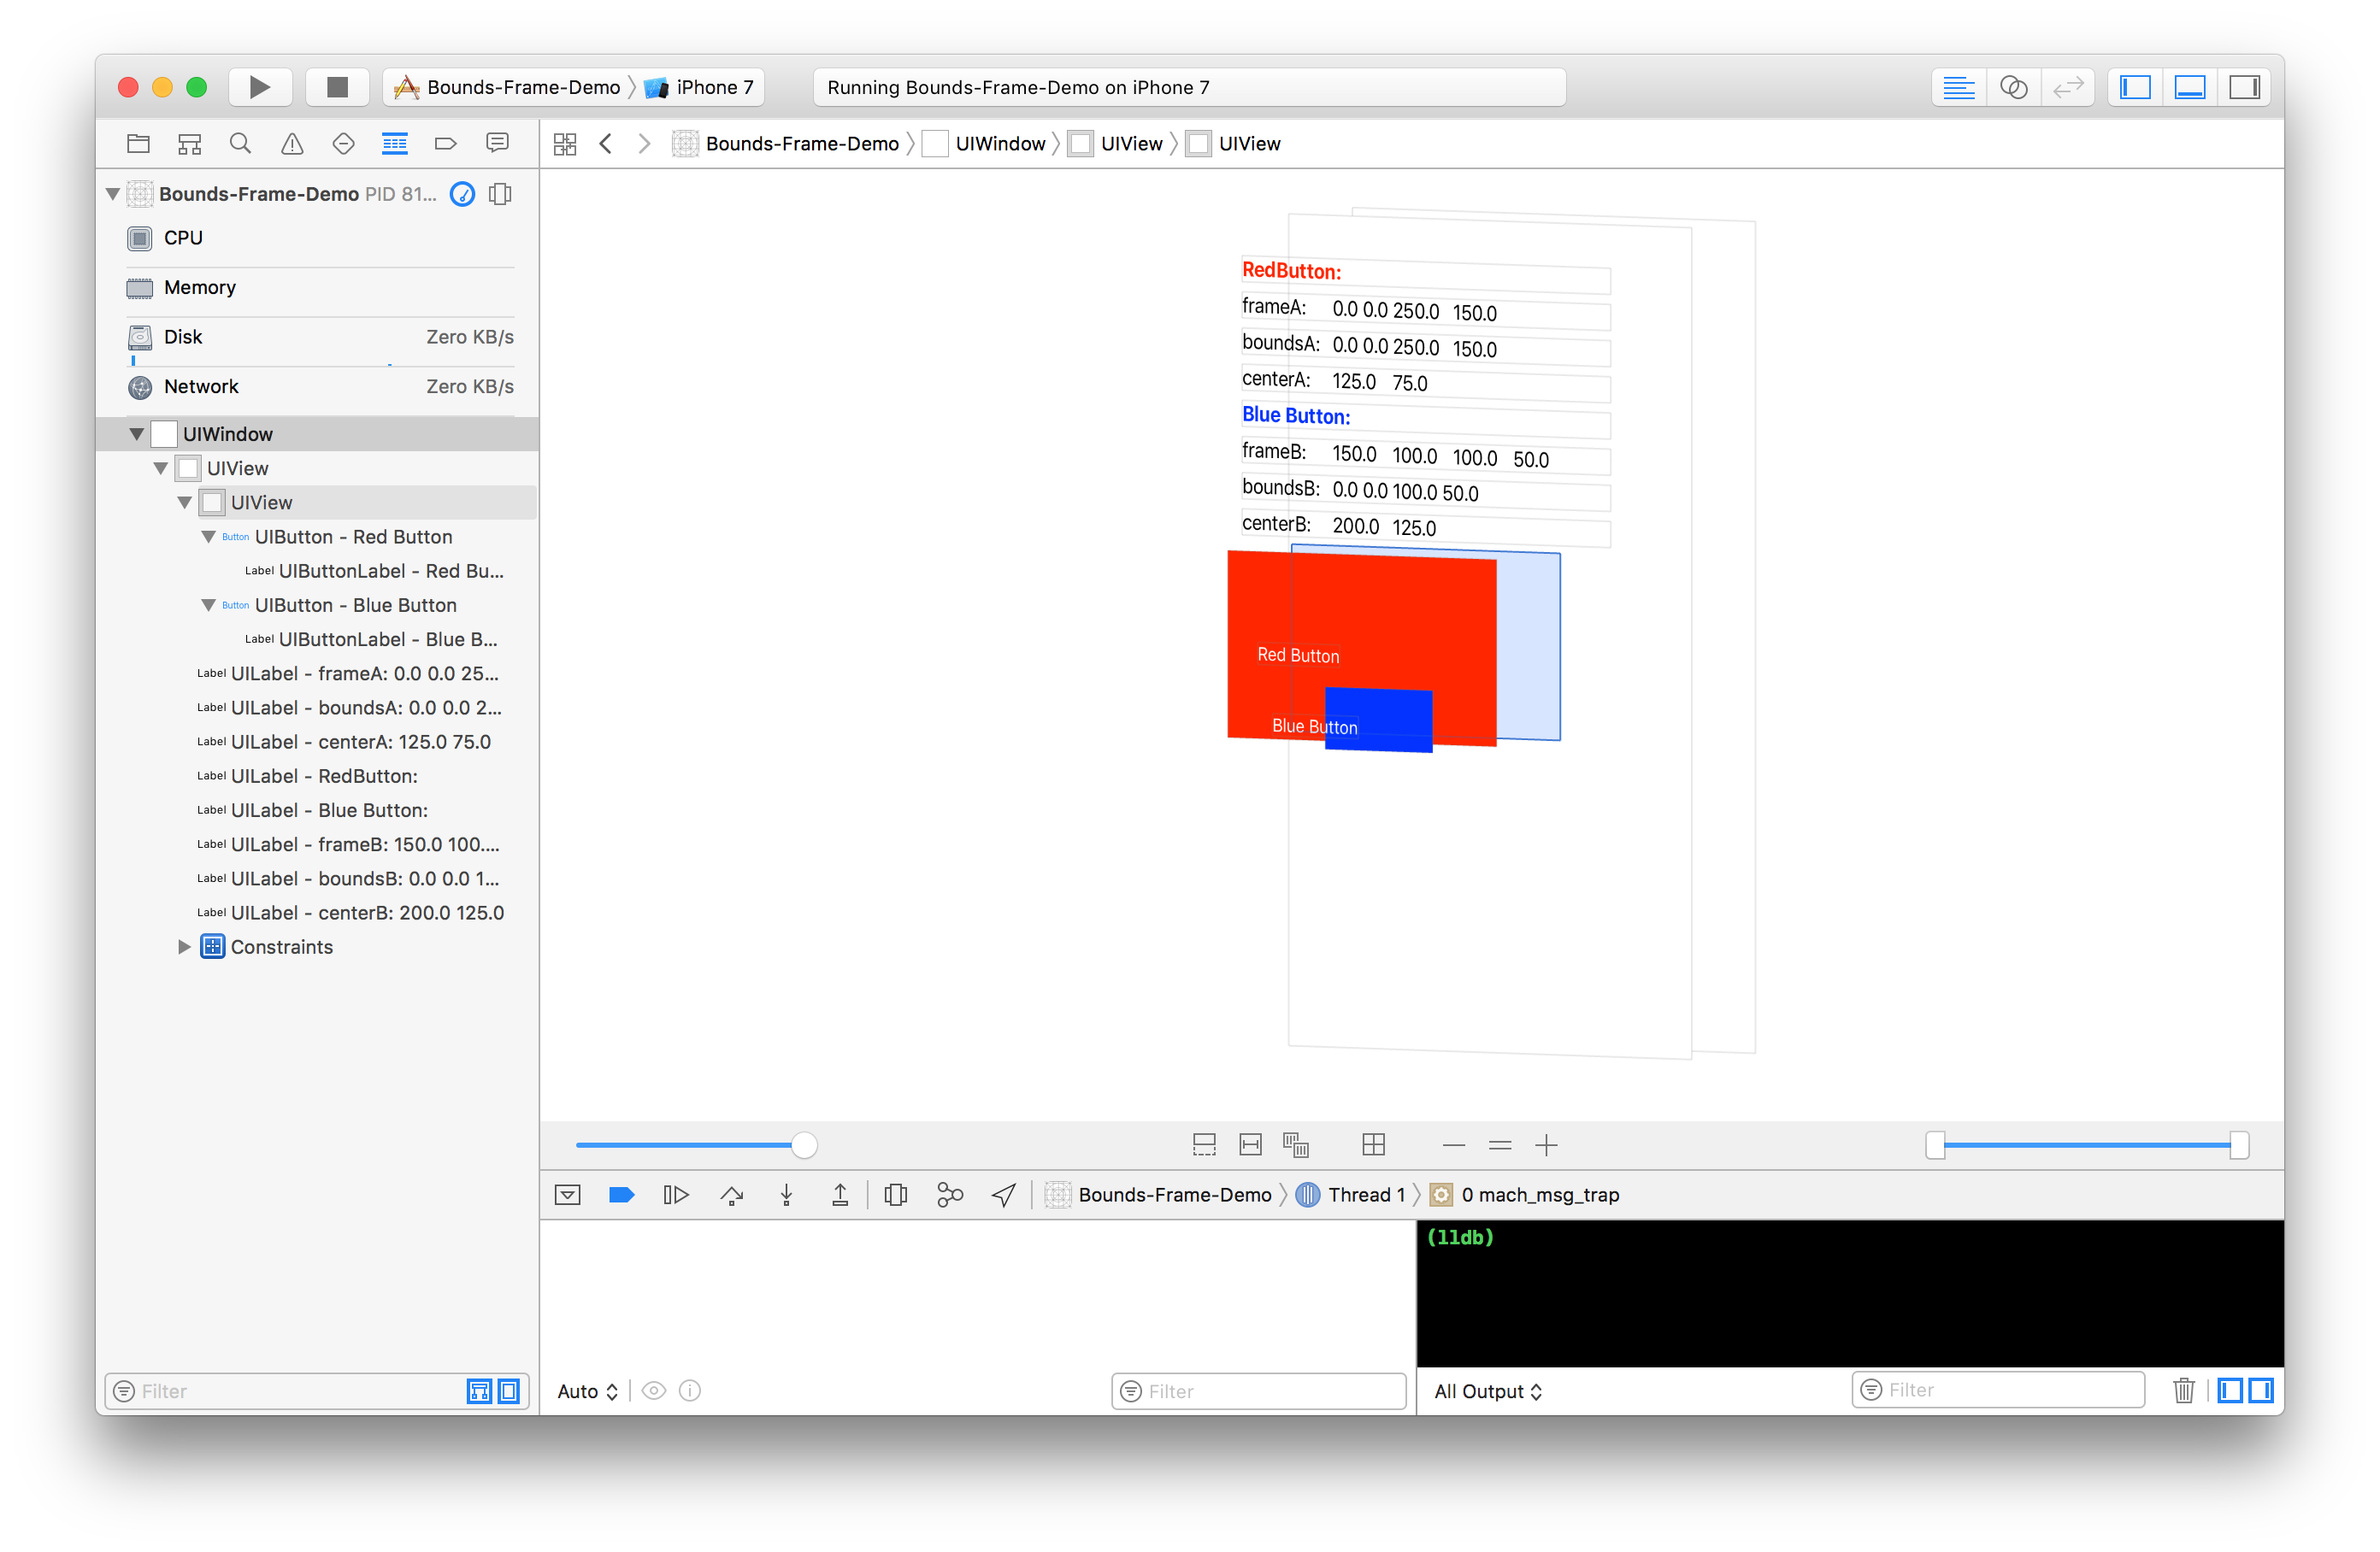2380x1552 pixels.
Task: Open the Test navigator diamond icon
Action: (x=343, y=144)
